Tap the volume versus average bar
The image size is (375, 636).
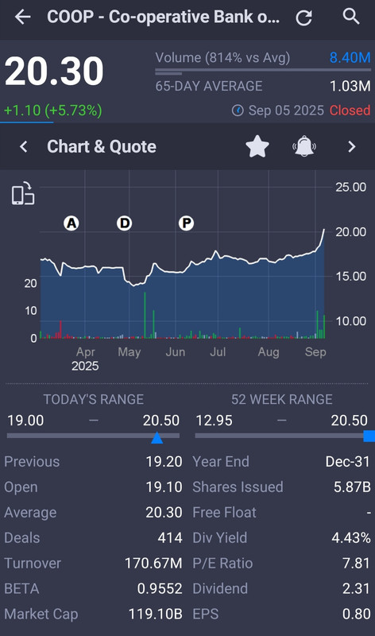tap(263, 72)
